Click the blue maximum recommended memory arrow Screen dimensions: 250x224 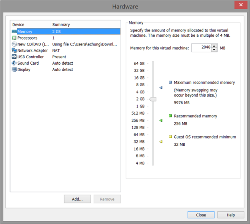pos(161,87)
